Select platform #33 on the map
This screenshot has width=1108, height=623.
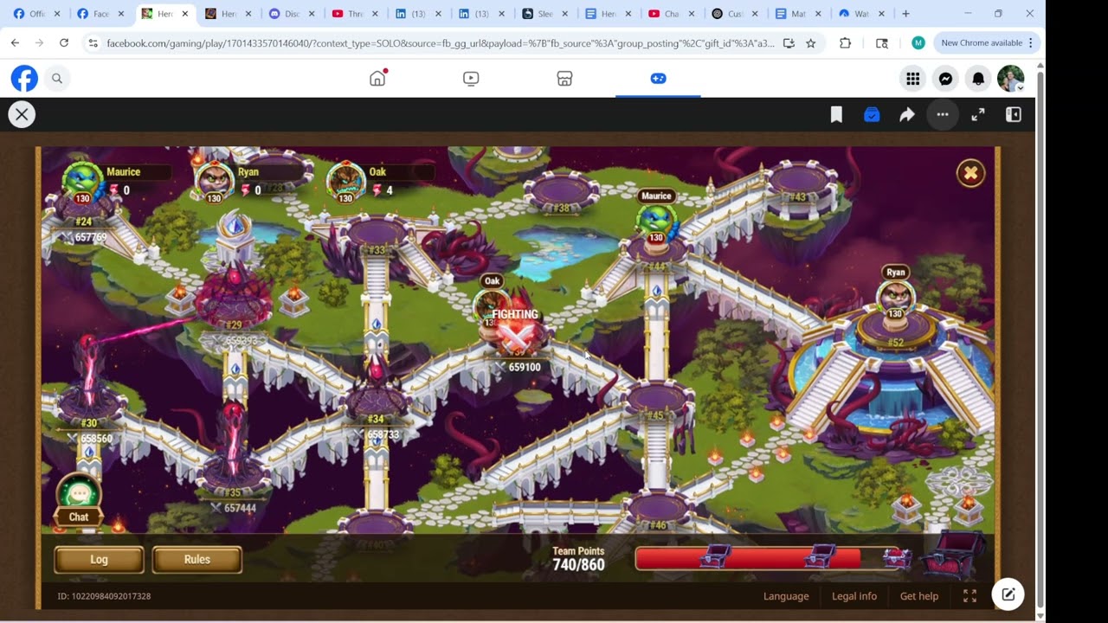pos(377,235)
